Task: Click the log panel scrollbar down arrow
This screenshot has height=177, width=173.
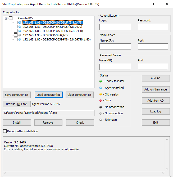Action: click(167, 169)
